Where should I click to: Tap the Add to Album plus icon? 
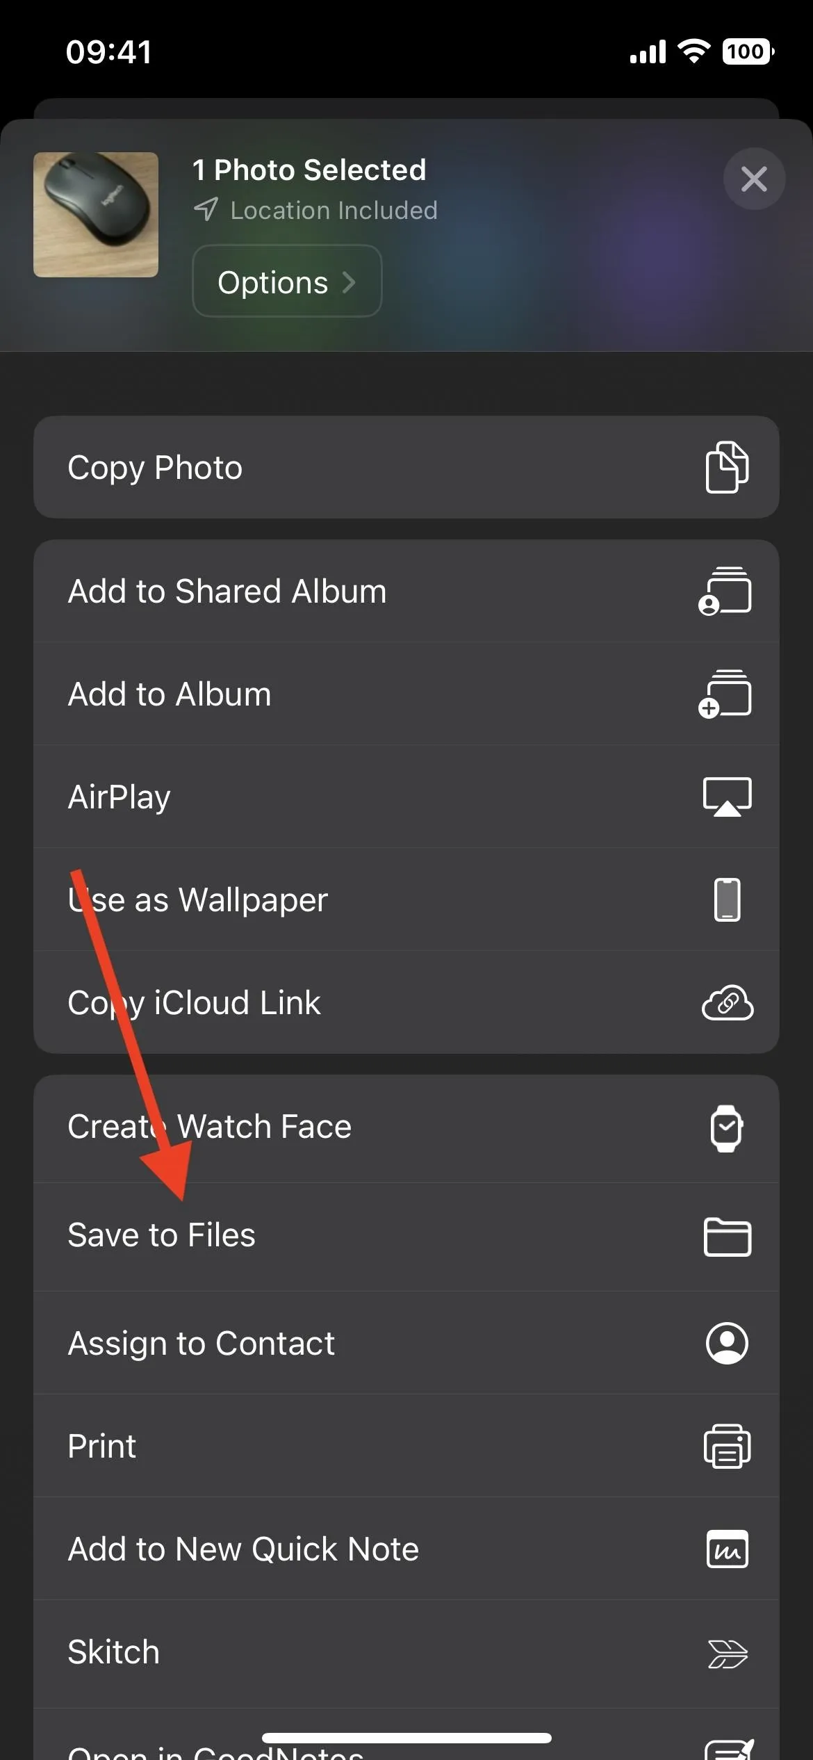coord(725,694)
